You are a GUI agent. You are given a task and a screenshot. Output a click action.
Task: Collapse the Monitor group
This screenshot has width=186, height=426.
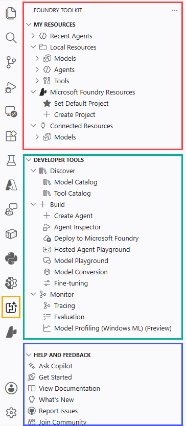tap(33, 294)
